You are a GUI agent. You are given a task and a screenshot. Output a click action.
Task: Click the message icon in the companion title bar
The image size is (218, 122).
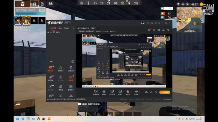(x=148, y=23)
